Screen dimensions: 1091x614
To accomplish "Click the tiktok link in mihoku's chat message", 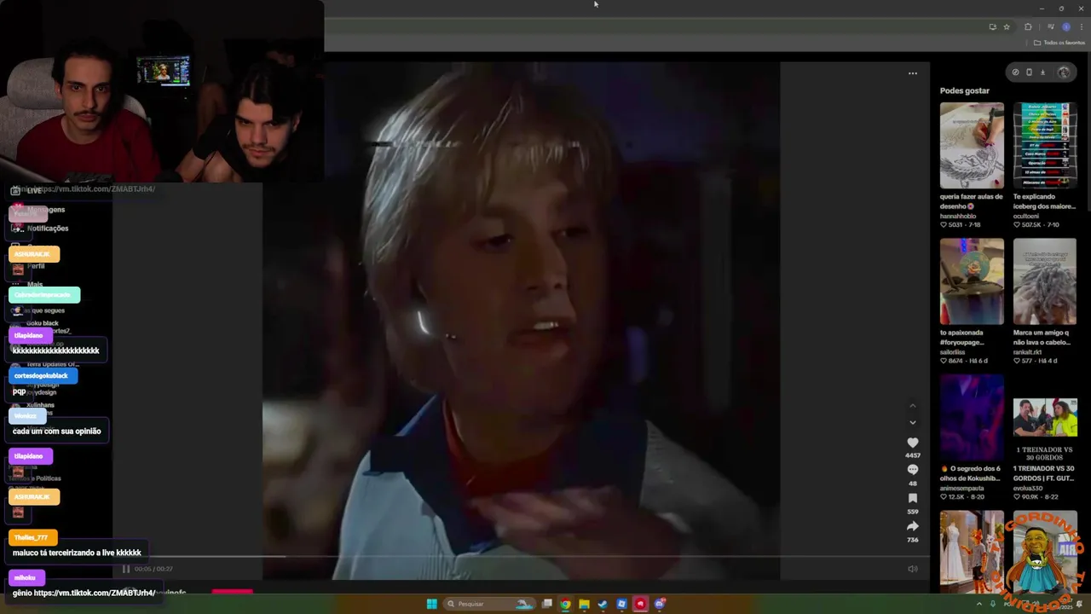I will [x=95, y=593].
